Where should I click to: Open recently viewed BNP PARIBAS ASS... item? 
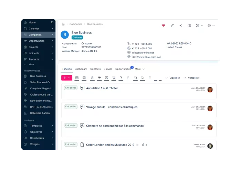pyautogui.click(x=39, y=107)
